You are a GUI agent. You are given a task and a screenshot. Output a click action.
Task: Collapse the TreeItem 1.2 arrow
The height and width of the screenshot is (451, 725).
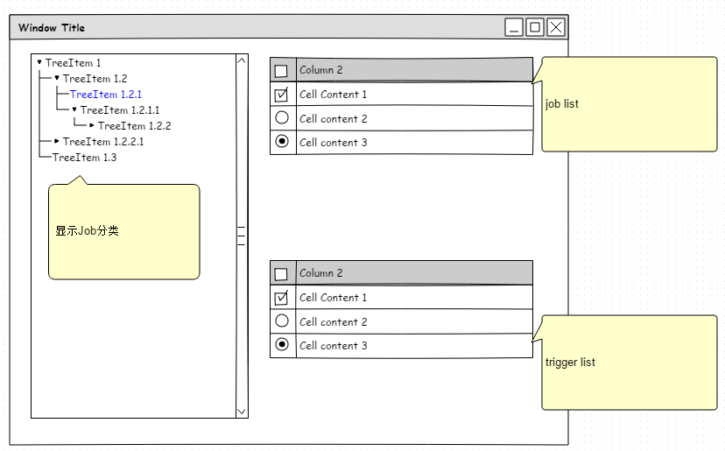(57, 78)
